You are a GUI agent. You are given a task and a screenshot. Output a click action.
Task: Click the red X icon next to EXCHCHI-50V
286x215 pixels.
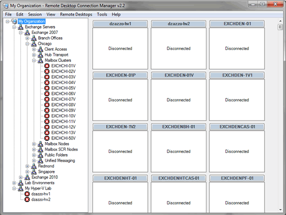(47, 138)
